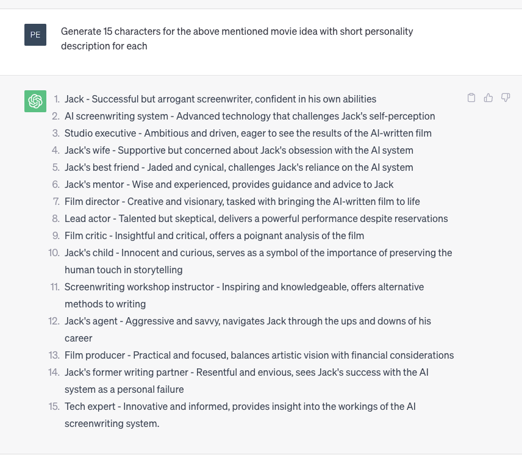
Task: Click list item 1 about Jack
Action: click(x=220, y=99)
